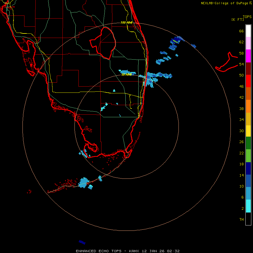Click the TH legend label
253x253 pixels.
click(241, 220)
